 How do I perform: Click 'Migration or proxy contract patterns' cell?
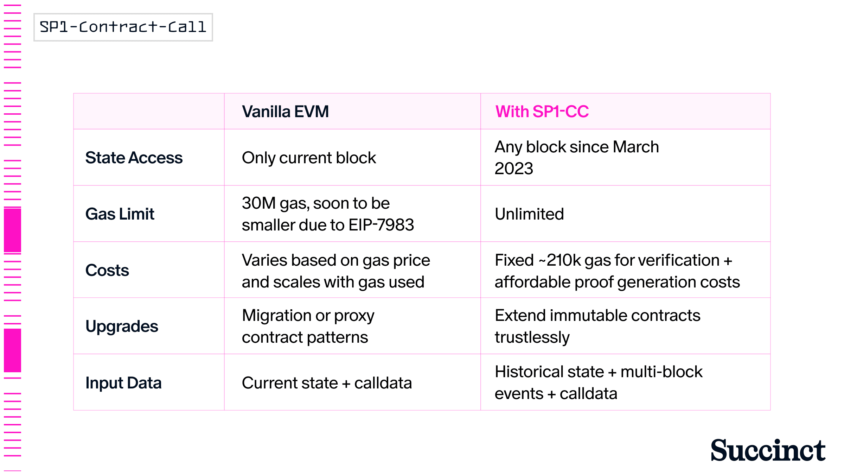(308, 326)
